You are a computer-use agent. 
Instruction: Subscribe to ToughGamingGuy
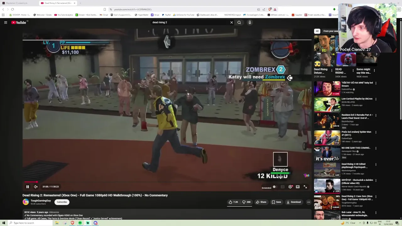[62, 202]
